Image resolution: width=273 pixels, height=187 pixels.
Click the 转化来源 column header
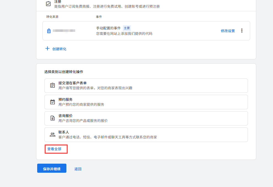coord(52,17)
